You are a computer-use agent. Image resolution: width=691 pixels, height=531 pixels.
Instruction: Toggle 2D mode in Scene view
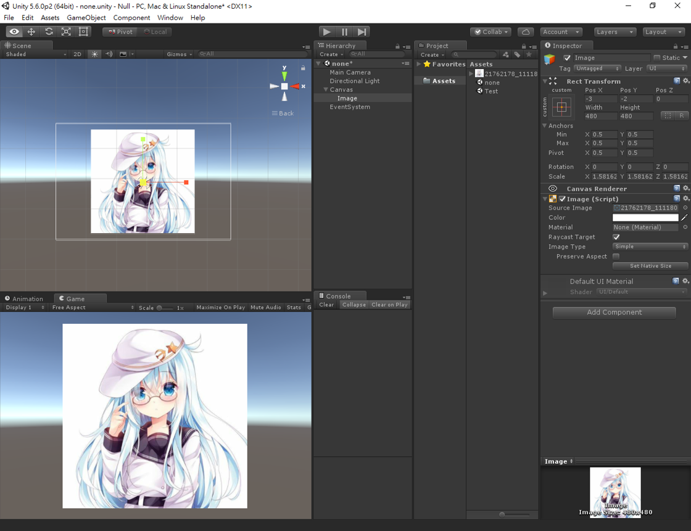(78, 54)
